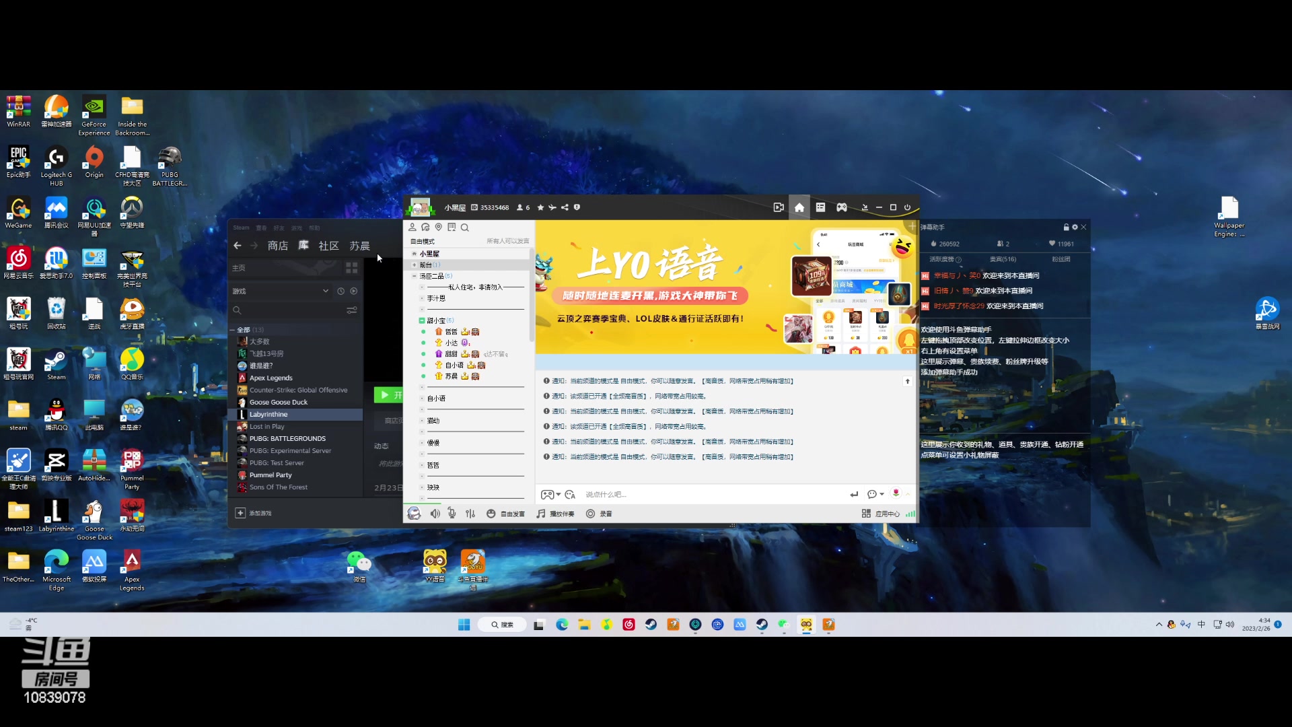Click the star favorite icon beside channel ID
Viewport: 1292px width, 727px height.
coord(540,207)
